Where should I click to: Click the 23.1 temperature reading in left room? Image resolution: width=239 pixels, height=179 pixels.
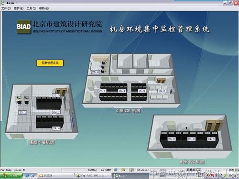coord(22,113)
